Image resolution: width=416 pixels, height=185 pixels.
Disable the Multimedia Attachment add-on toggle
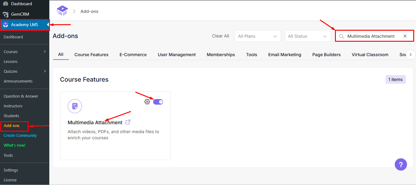coord(158,102)
